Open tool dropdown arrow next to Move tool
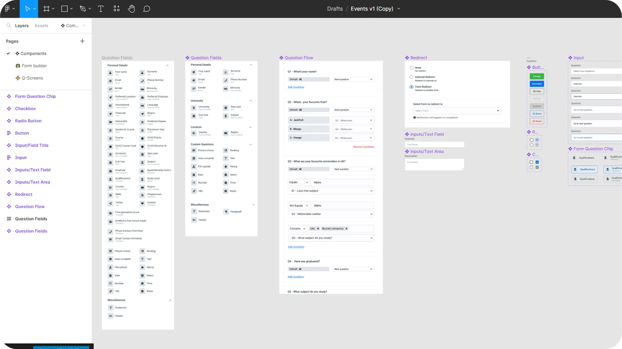Screen dimensions: 622x349 [35, 9]
